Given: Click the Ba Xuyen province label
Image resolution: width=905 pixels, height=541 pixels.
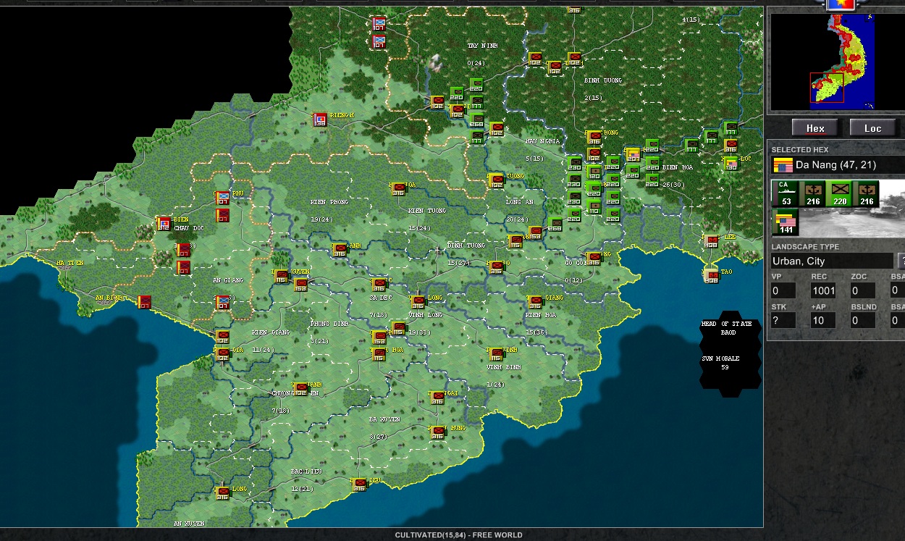Looking at the screenshot, I should point(384,419).
